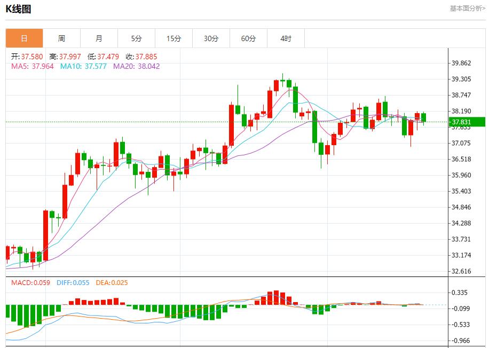This screenshot has height=348, width=489.
Task: Select the 60分 hourly interval
Action: (x=249, y=38)
